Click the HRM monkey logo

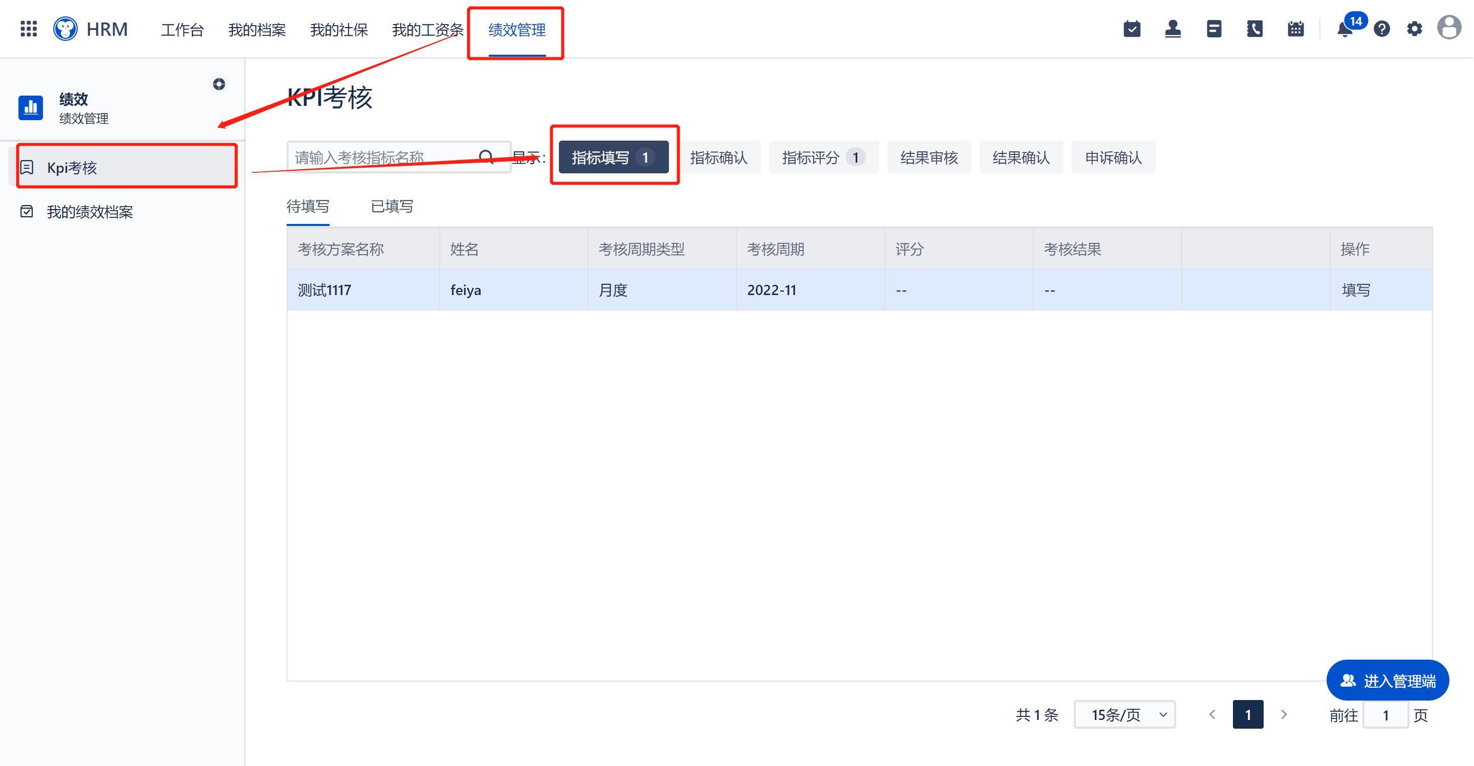[x=65, y=29]
